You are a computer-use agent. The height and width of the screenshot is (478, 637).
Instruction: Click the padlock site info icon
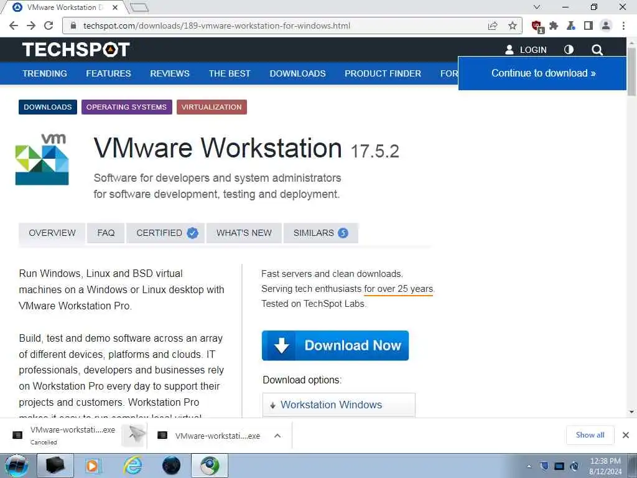pyautogui.click(x=73, y=26)
